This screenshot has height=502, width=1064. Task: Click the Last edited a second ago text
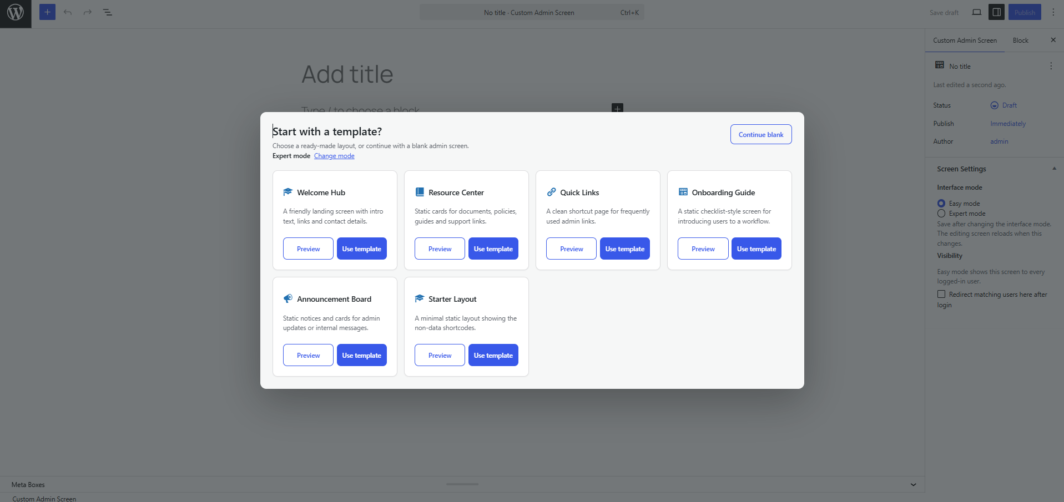click(x=969, y=85)
